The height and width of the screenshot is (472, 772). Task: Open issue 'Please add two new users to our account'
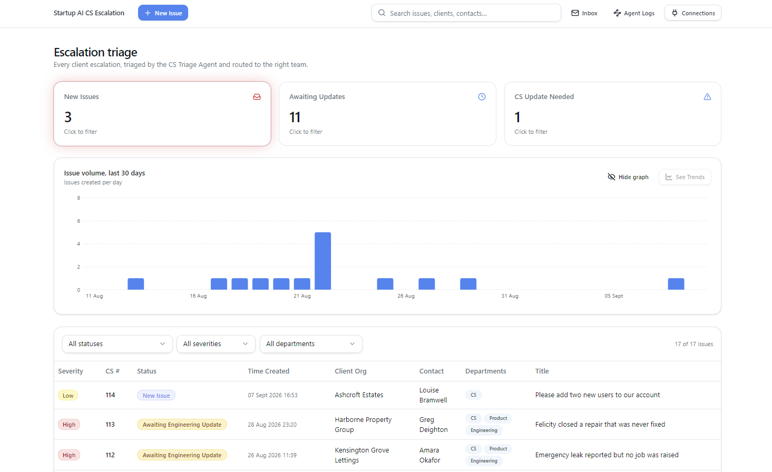click(x=598, y=395)
